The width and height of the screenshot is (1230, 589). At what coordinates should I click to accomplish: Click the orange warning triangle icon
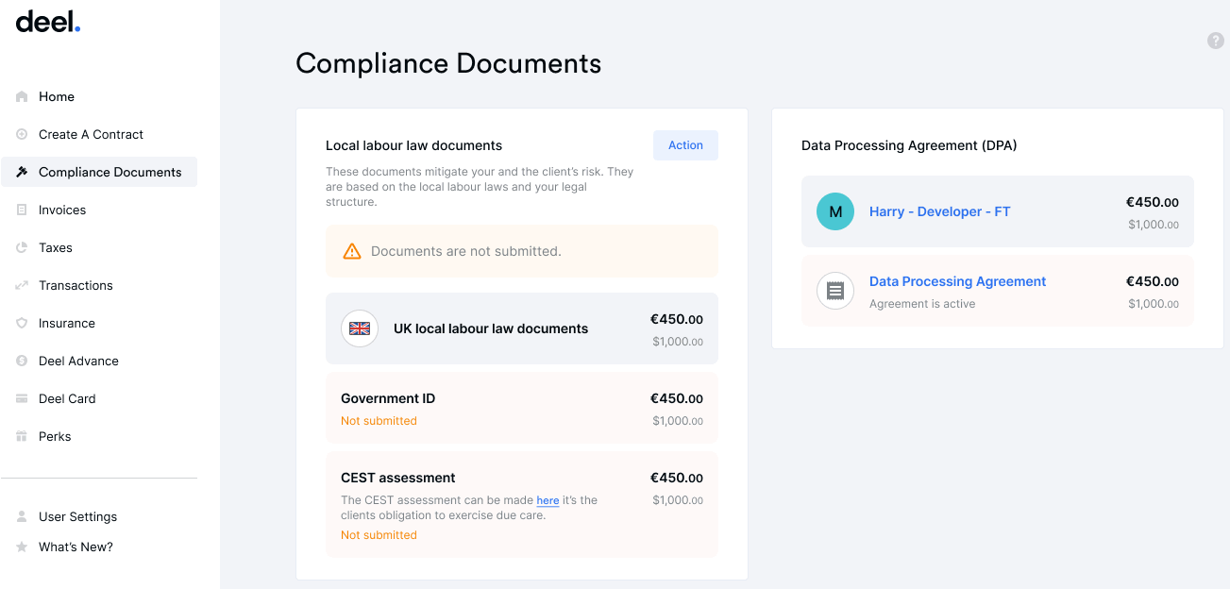[352, 251]
